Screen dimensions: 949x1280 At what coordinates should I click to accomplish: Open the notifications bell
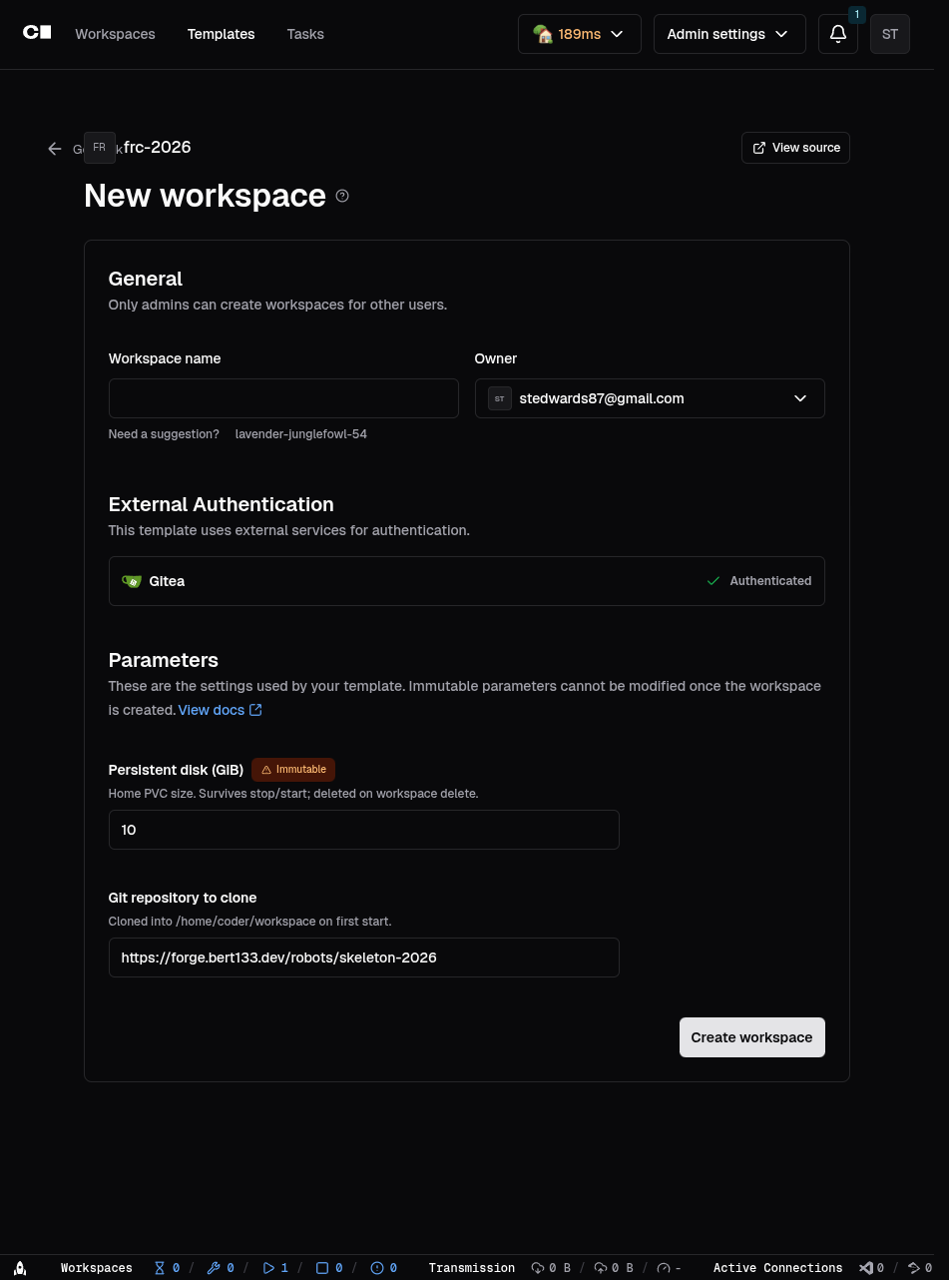pyautogui.click(x=838, y=34)
